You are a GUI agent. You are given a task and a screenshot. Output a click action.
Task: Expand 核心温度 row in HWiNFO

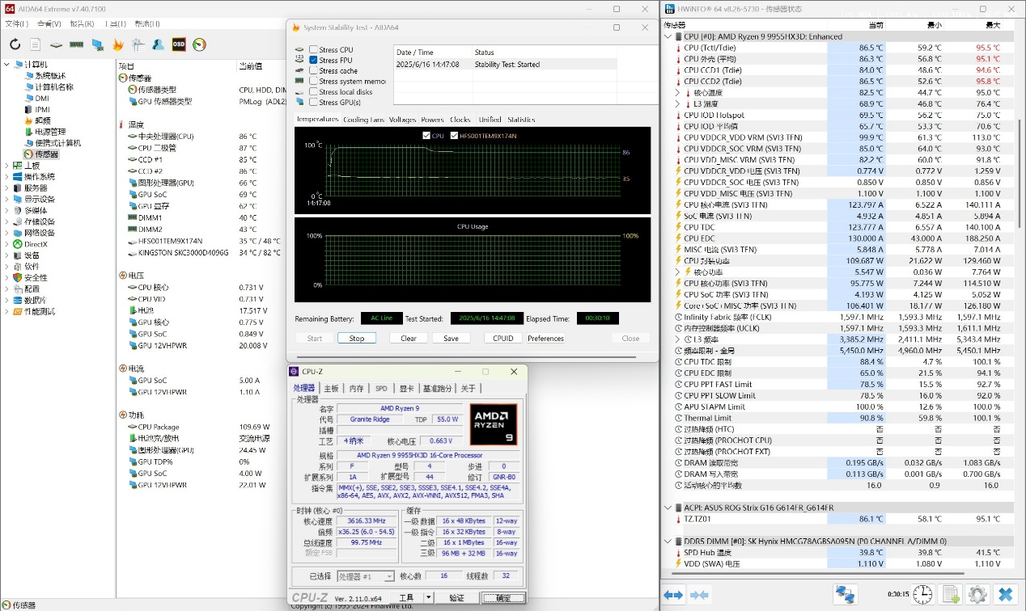pyautogui.click(x=678, y=93)
